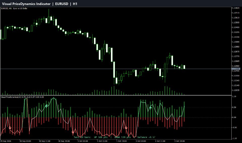Click price scale value 1.12875
The image size is (242, 143).
tap(236, 52)
